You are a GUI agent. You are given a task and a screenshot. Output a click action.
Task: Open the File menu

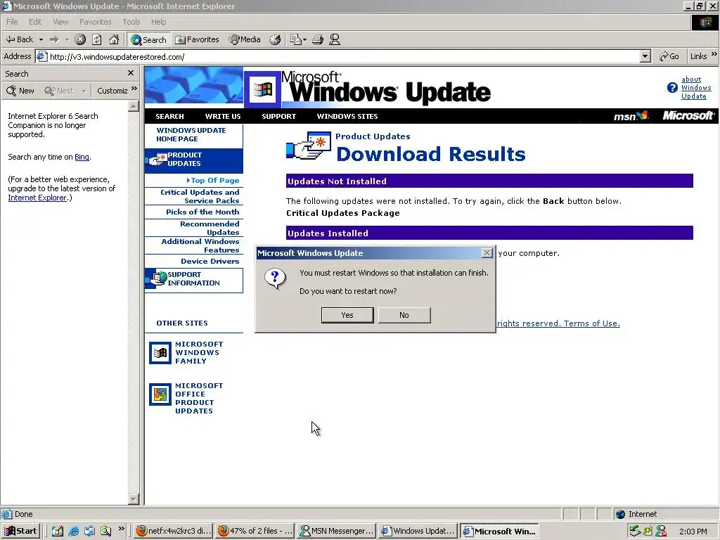12,22
